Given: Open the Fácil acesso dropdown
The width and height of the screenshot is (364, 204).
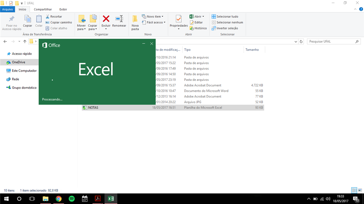Looking at the screenshot, I should click(154, 22).
